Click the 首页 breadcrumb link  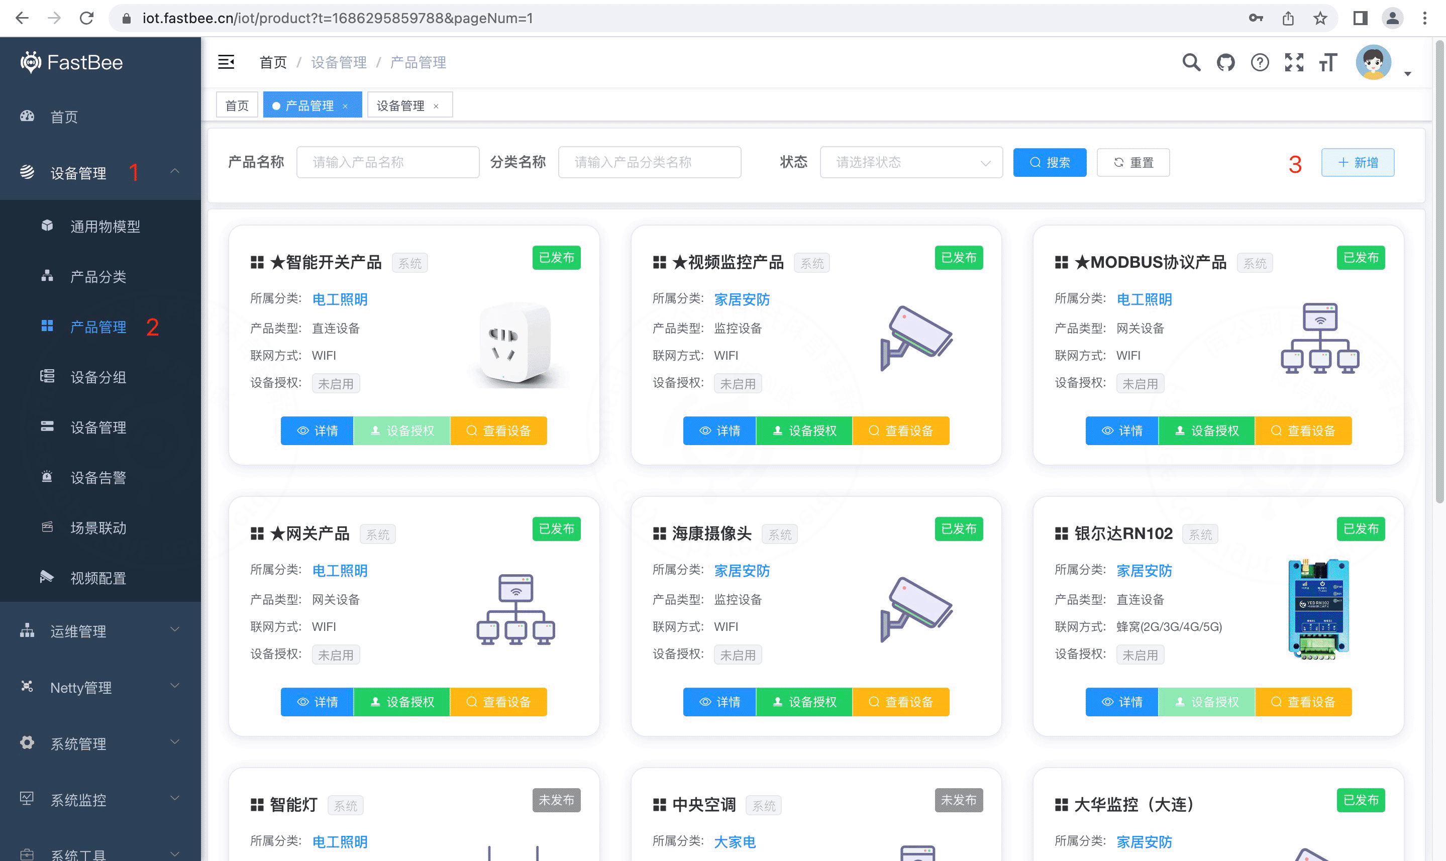[273, 62]
